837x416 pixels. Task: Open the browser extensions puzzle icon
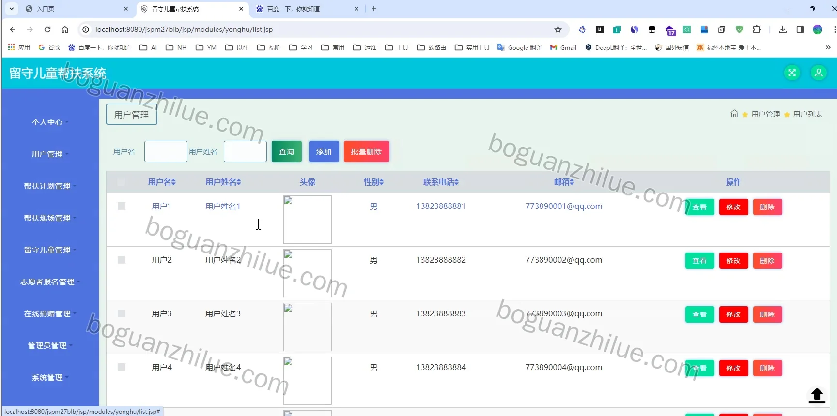pyautogui.click(x=757, y=30)
